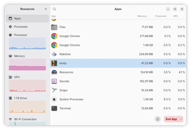Expand the End App dropdown arrow
Viewport: 191px width, 130px height.
pyautogui.click(x=181, y=119)
